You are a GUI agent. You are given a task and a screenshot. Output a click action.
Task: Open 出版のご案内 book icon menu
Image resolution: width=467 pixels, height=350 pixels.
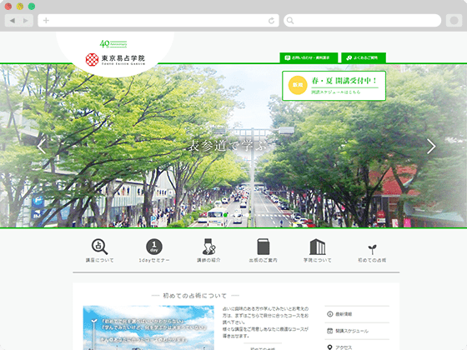coord(263,251)
